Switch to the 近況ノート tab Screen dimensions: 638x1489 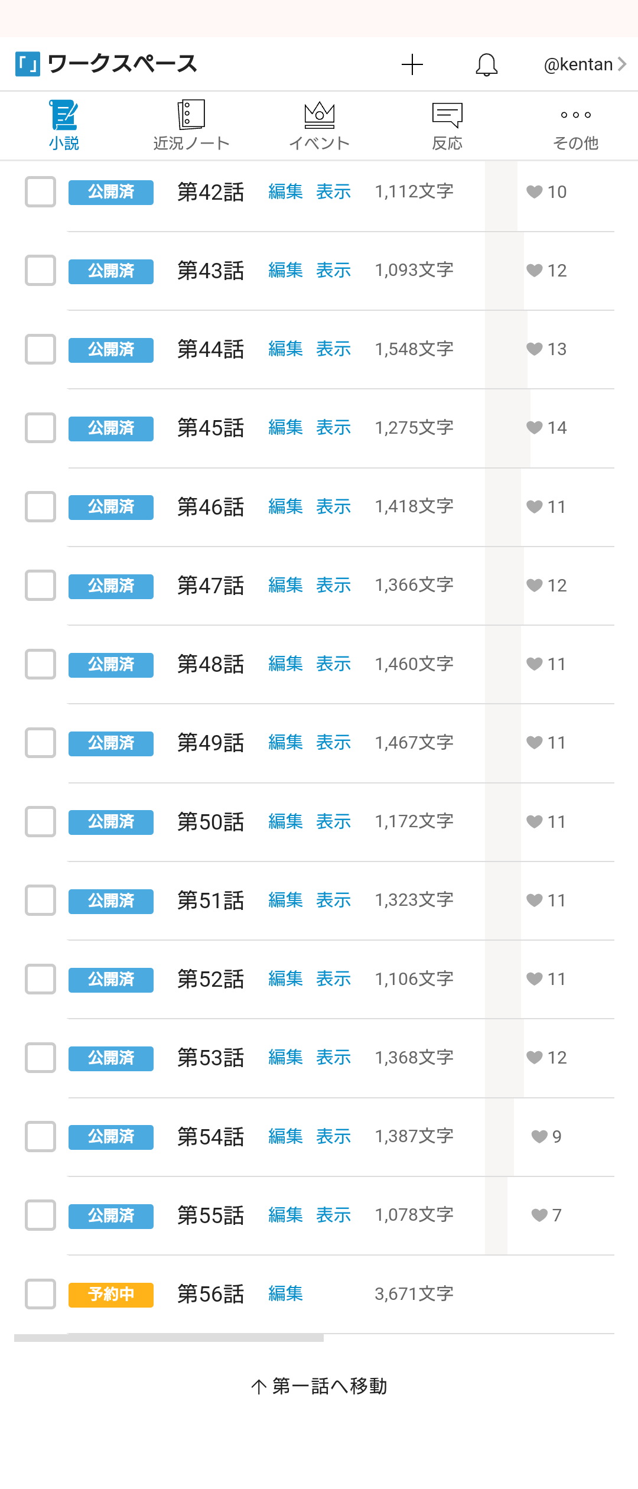(191, 125)
